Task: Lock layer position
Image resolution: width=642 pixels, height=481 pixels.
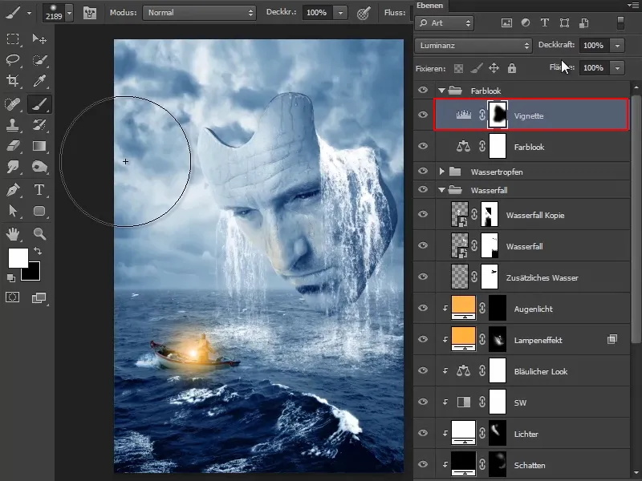Action: tap(494, 68)
